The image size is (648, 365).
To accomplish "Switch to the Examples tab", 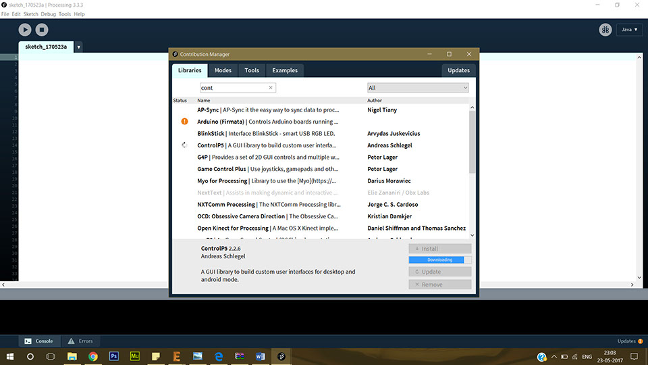I will (x=285, y=70).
